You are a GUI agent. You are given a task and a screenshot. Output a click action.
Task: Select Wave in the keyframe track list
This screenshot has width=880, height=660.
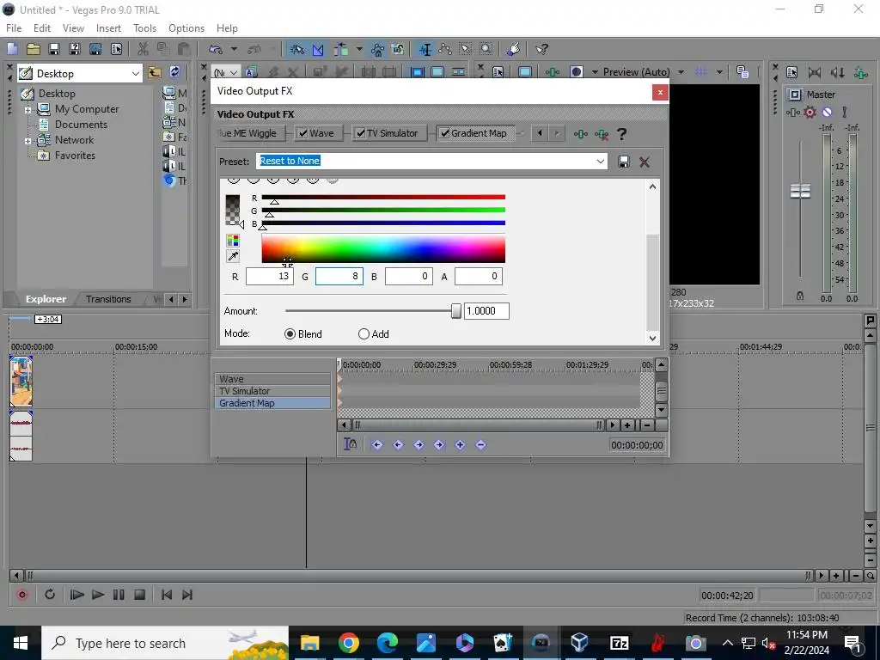tap(272, 379)
